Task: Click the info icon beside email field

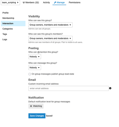Action: click(x=110, y=88)
